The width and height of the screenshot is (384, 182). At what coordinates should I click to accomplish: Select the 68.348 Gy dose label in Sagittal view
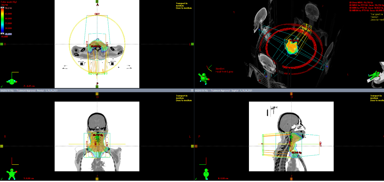click(297, 153)
